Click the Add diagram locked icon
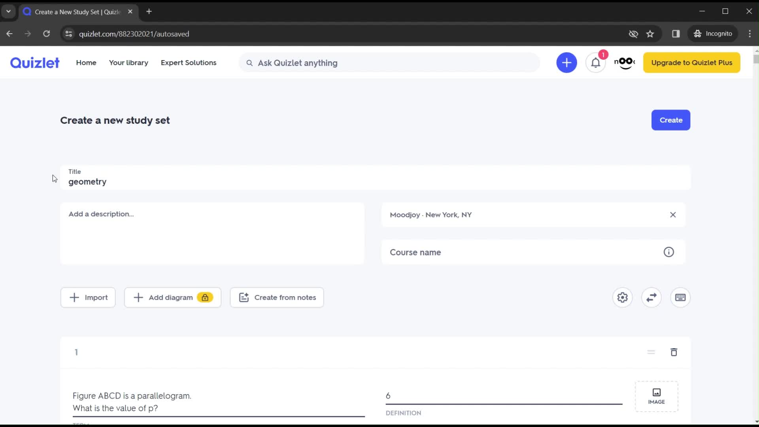Screen dimensions: 759x427 (x=205, y=297)
